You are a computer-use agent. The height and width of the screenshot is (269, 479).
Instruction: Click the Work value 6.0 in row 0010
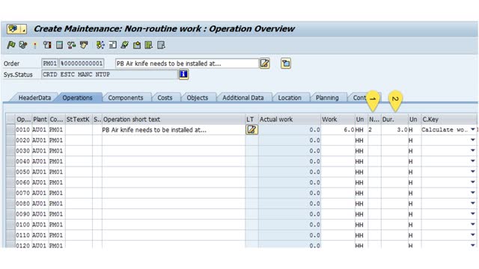click(338, 129)
